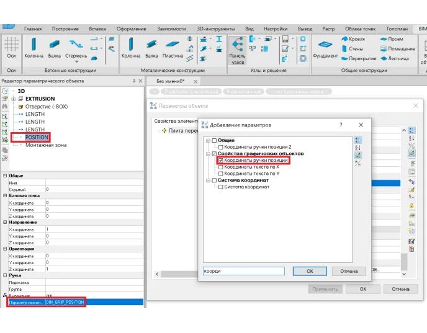Collapse the Ориентация section
Screen dimensions: 427x333
tap(5, 249)
